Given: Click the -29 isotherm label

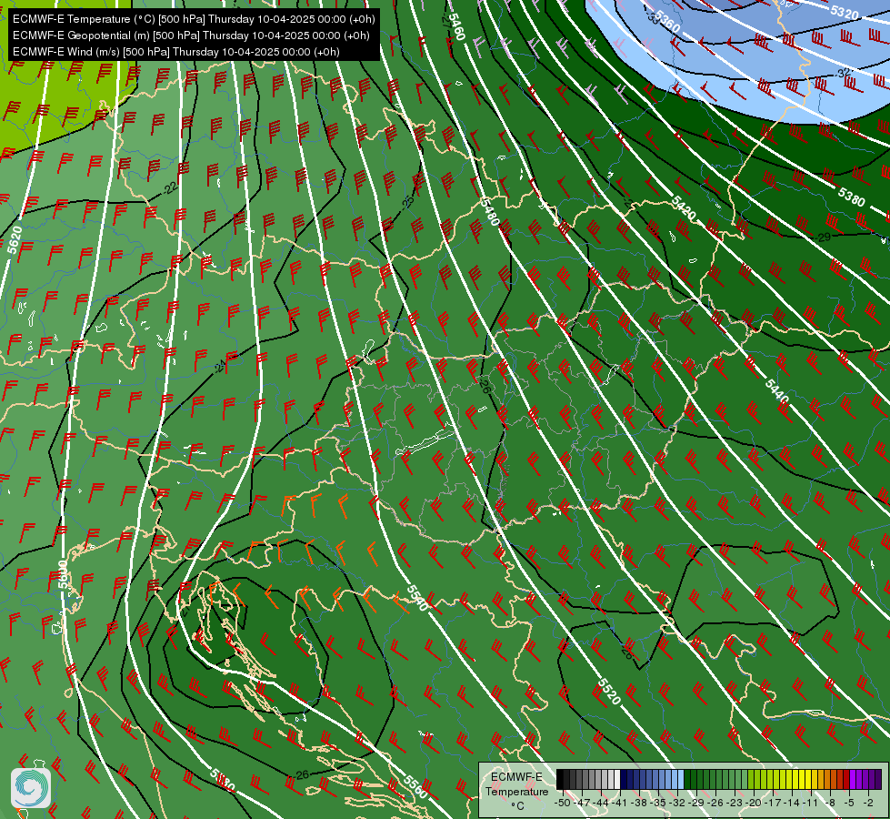Looking at the screenshot, I should 824,237.
